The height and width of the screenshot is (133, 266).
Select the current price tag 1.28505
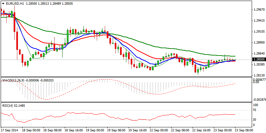click(x=259, y=60)
